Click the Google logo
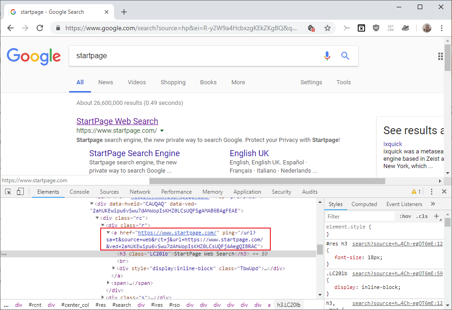 pyautogui.click(x=34, y=56)
